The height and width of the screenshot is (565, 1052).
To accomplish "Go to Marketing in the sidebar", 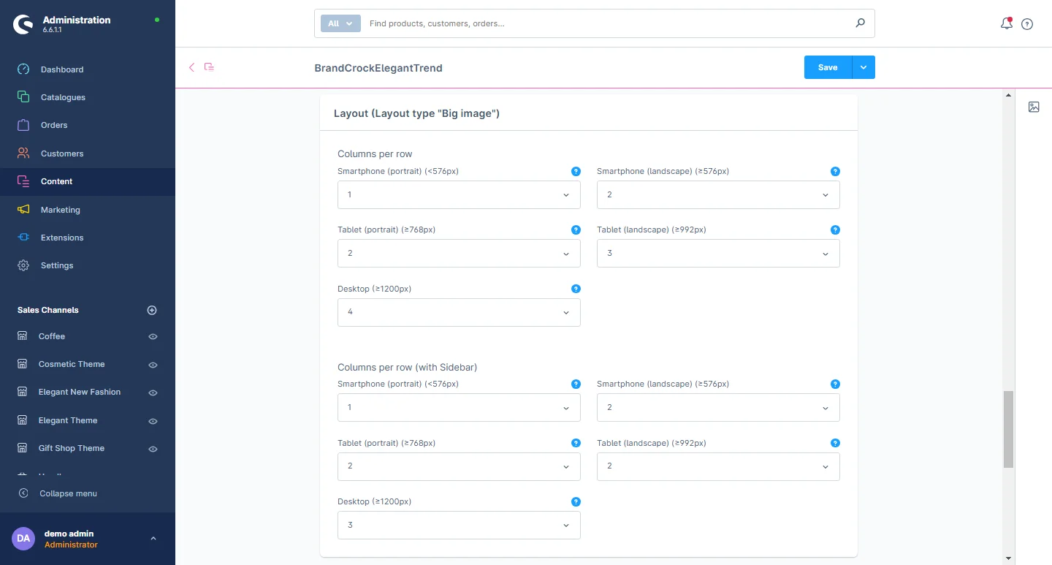I will point(60,210).
